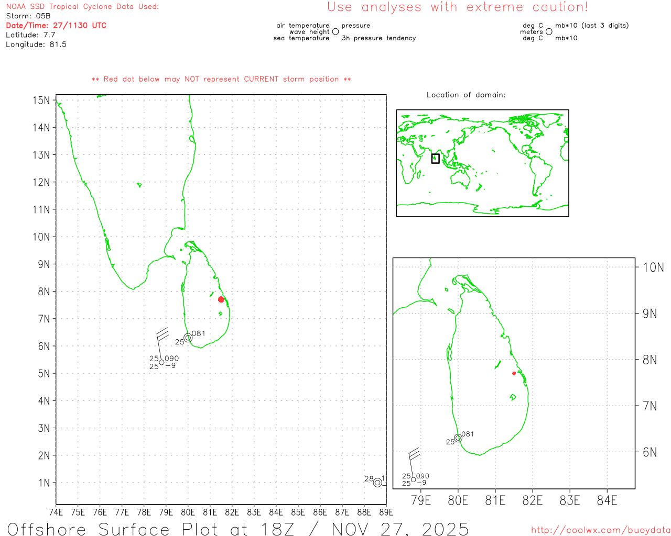Click 82E label on inset map
The height and width of the screenshot is (536, 671).
click(x=533, y=500)
